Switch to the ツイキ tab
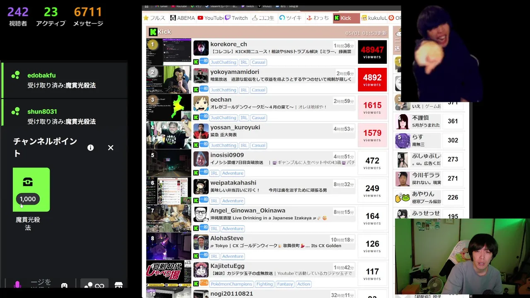 (x=291, y=18)
